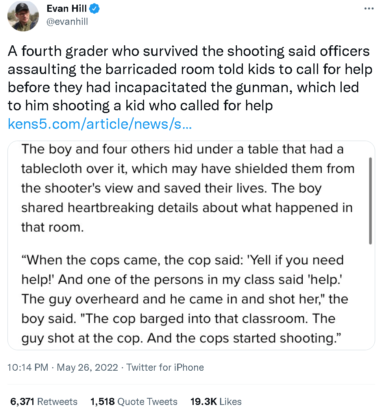Follow the kens5.com article link
The image size is (385, 416).
coord(100,124)
